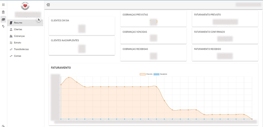The image size is (263, 127).
Task: Open the Contas menu item
Action: (25, 56)
